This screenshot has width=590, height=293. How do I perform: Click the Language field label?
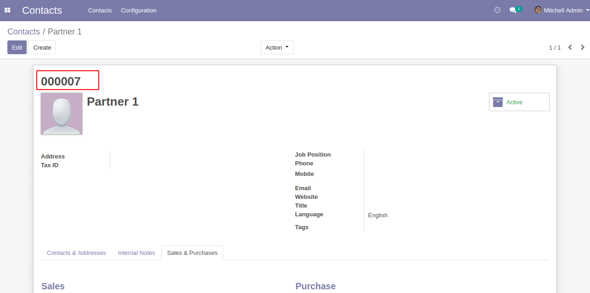[x=309, y=214]
